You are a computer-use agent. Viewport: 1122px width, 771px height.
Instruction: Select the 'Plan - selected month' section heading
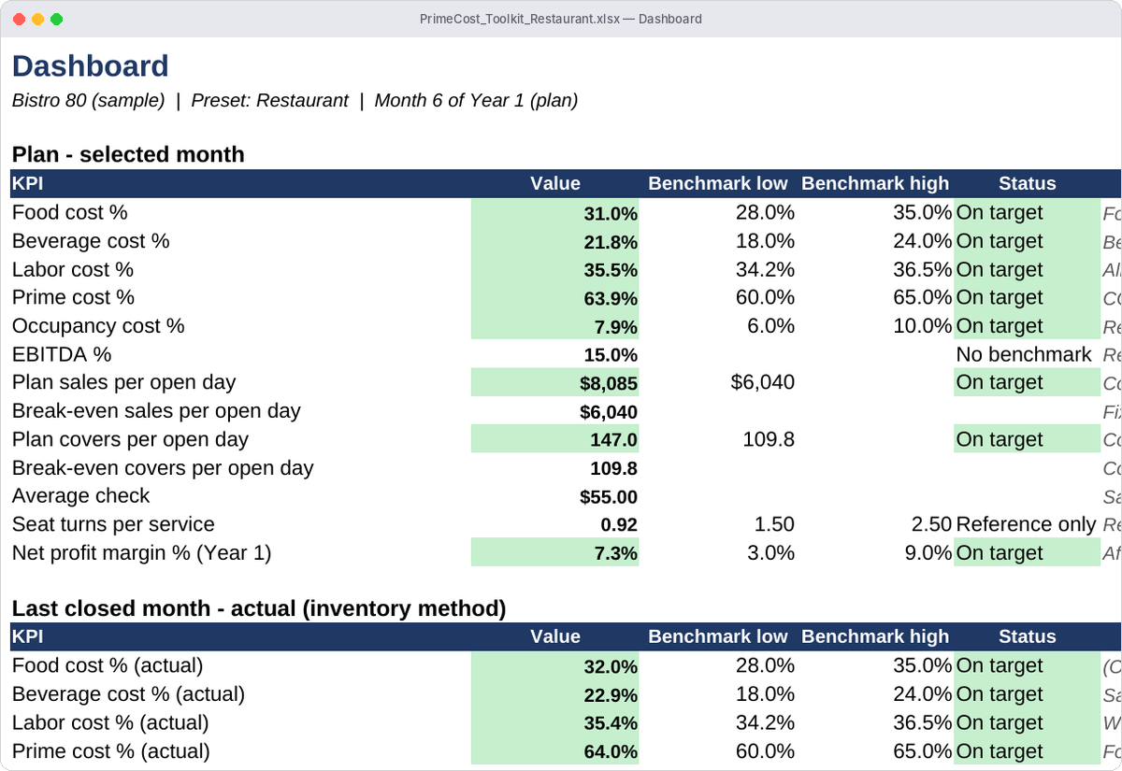pyautogui.click(x=128, y=154)
